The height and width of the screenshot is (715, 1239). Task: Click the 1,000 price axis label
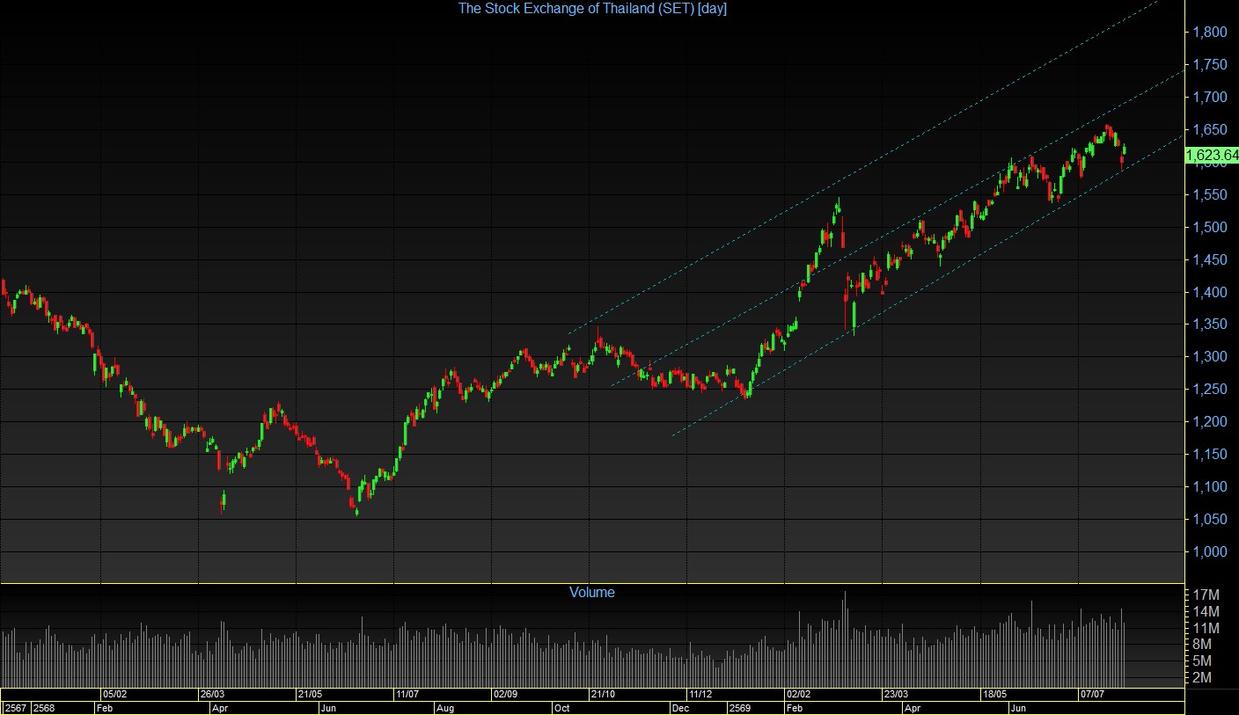tap(1209, 552)
